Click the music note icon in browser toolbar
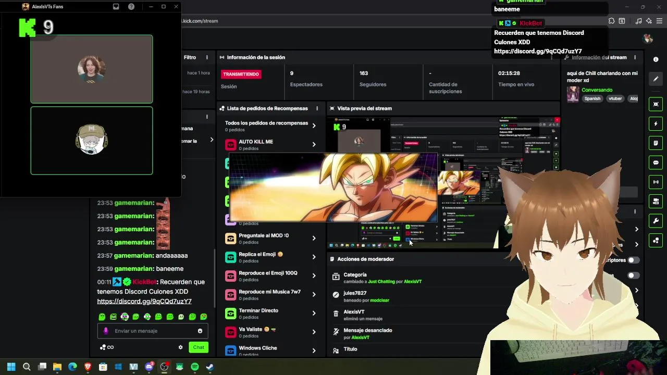The height and width of the screenshot is (375, 667). pos(638,21)
